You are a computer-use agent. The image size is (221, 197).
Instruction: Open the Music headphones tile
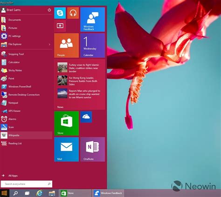click(x=73, y=13)
